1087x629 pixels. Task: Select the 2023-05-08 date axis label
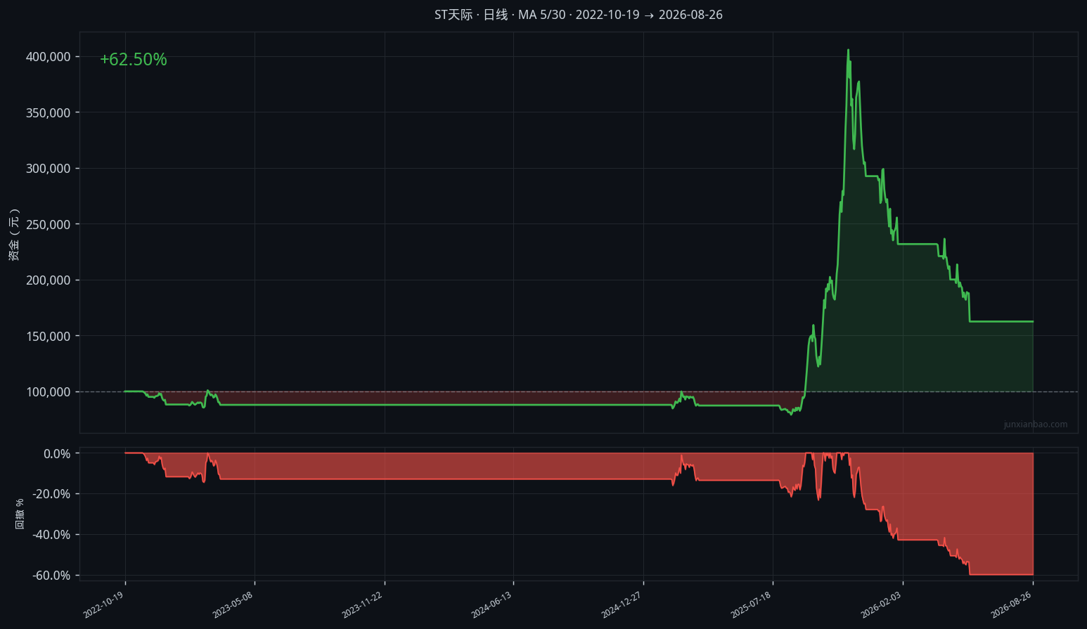pyautogui.click(x=233, y=604)
